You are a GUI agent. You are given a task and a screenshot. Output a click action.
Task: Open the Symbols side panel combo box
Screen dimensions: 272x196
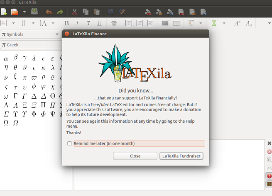(30, 34)
